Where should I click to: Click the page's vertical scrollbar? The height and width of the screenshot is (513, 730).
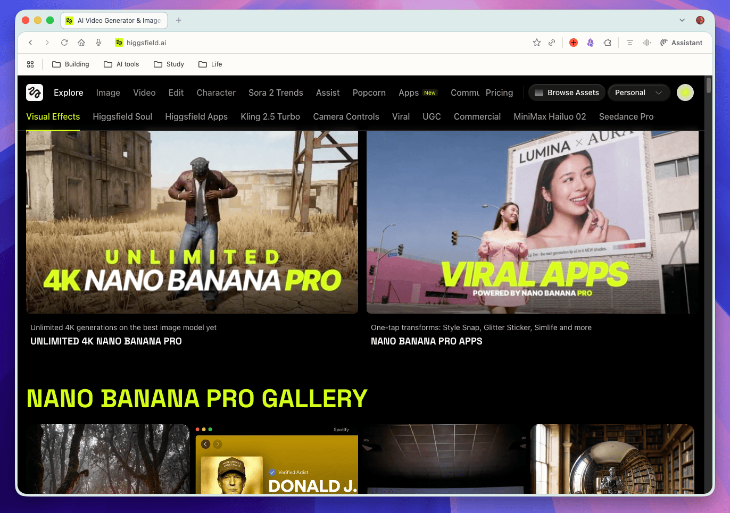click(708, 86)
